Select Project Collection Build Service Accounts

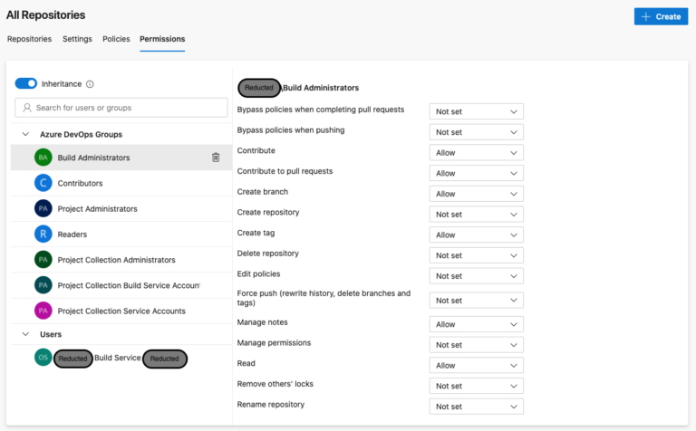121,285
